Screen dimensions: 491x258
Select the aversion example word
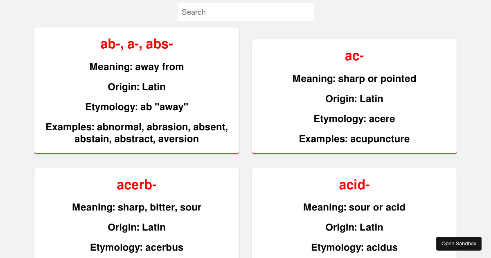point(178,139)
